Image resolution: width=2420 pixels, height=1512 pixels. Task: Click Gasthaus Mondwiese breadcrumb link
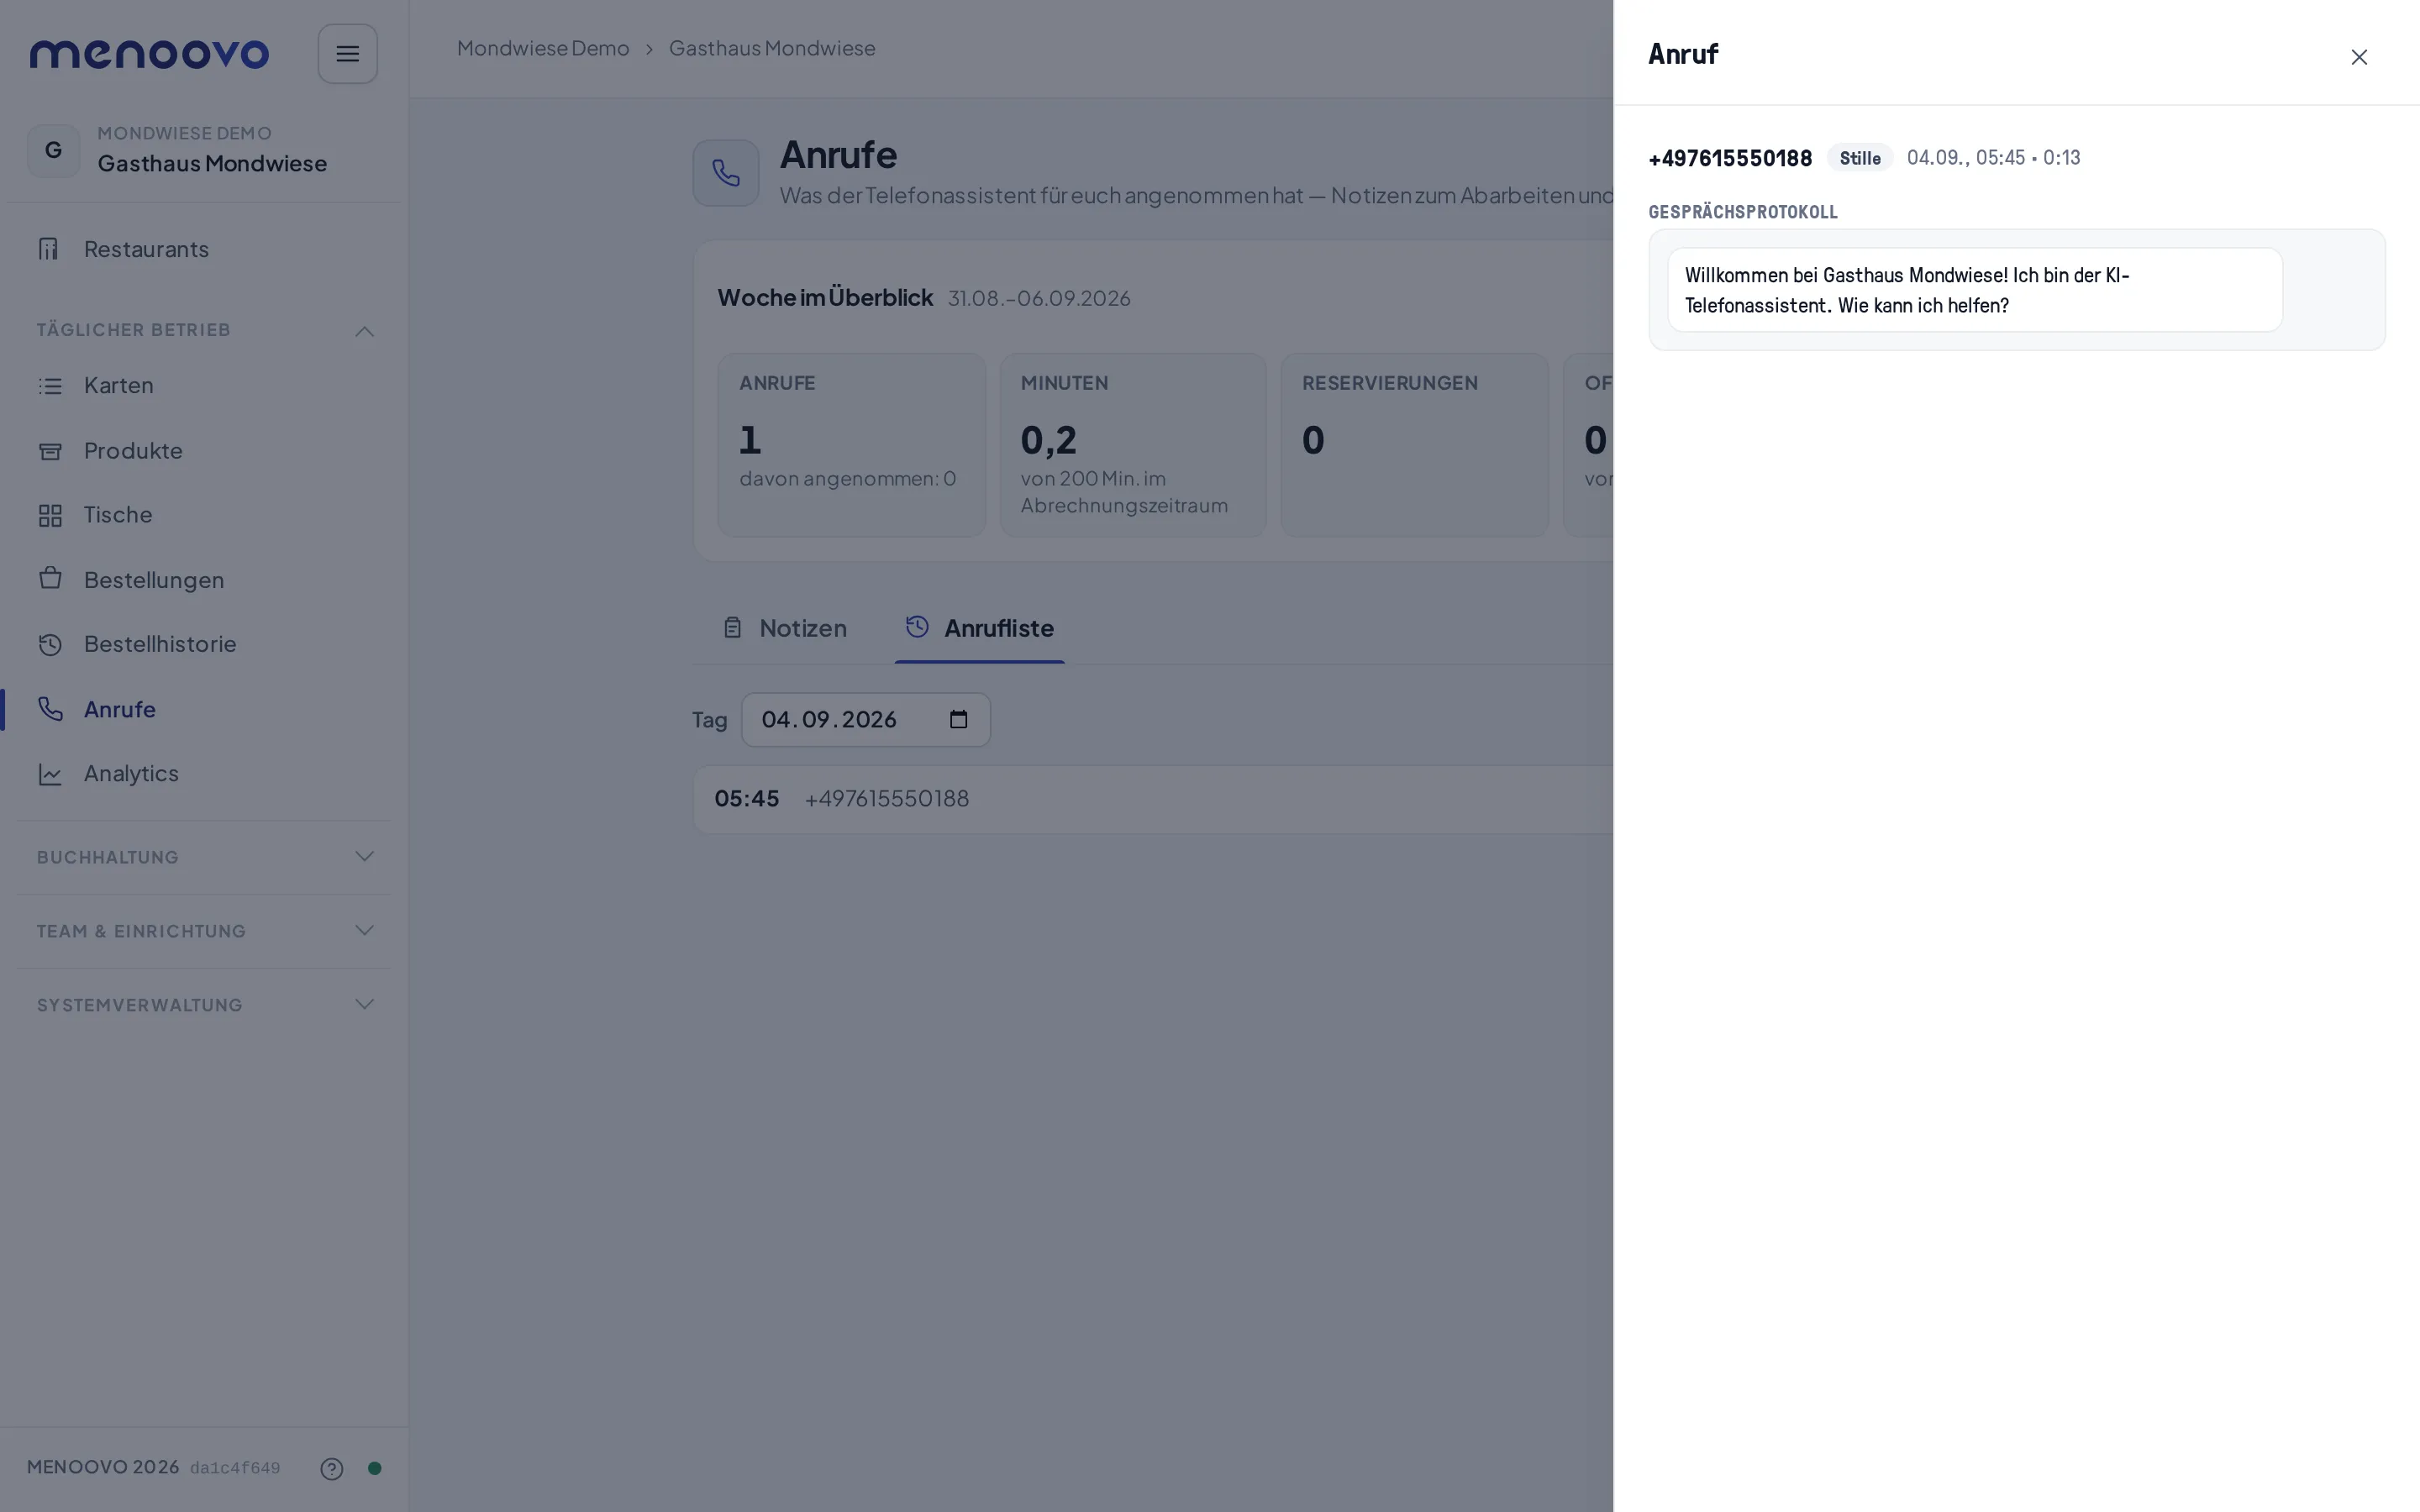click(x=772, y=48)
